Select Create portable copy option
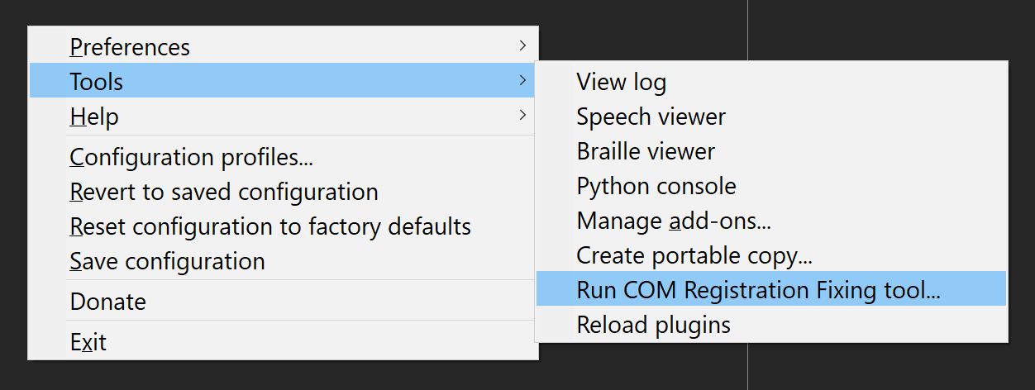The image size is (1035, 390). coord(694,255)
